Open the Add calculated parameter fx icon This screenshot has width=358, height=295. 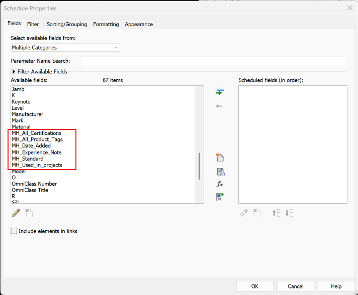click(x=220, y=184)
